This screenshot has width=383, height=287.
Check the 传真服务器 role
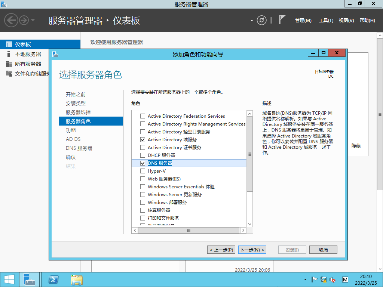143,210
